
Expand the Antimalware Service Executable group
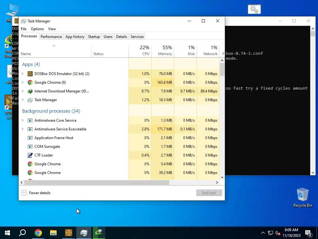(x=22, y=129)
